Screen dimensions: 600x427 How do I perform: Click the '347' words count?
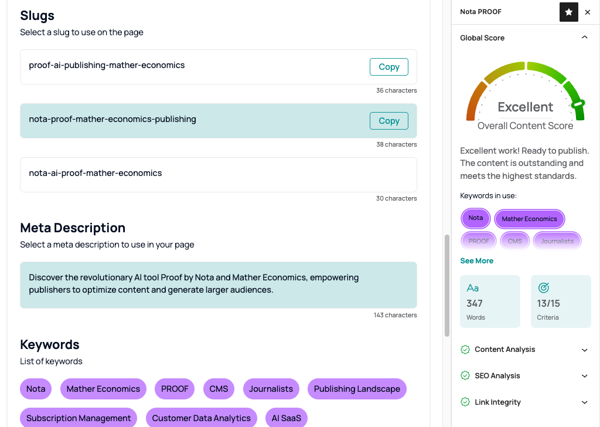coord(475,304)
